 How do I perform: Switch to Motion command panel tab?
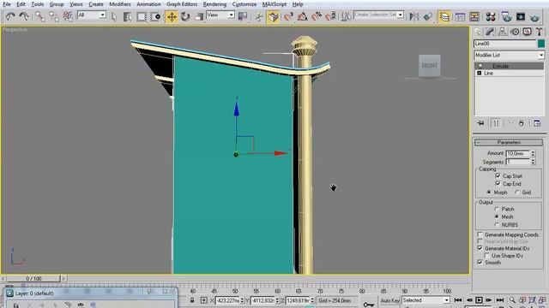point(515,33)
